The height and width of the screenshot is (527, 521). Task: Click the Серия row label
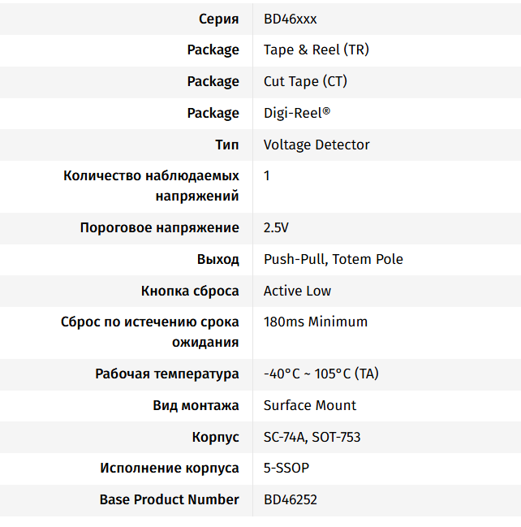tap(218, 19)
